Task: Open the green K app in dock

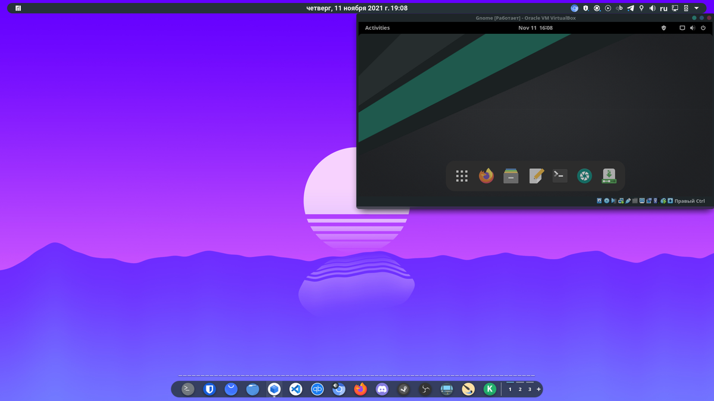Action: point(490,389)
